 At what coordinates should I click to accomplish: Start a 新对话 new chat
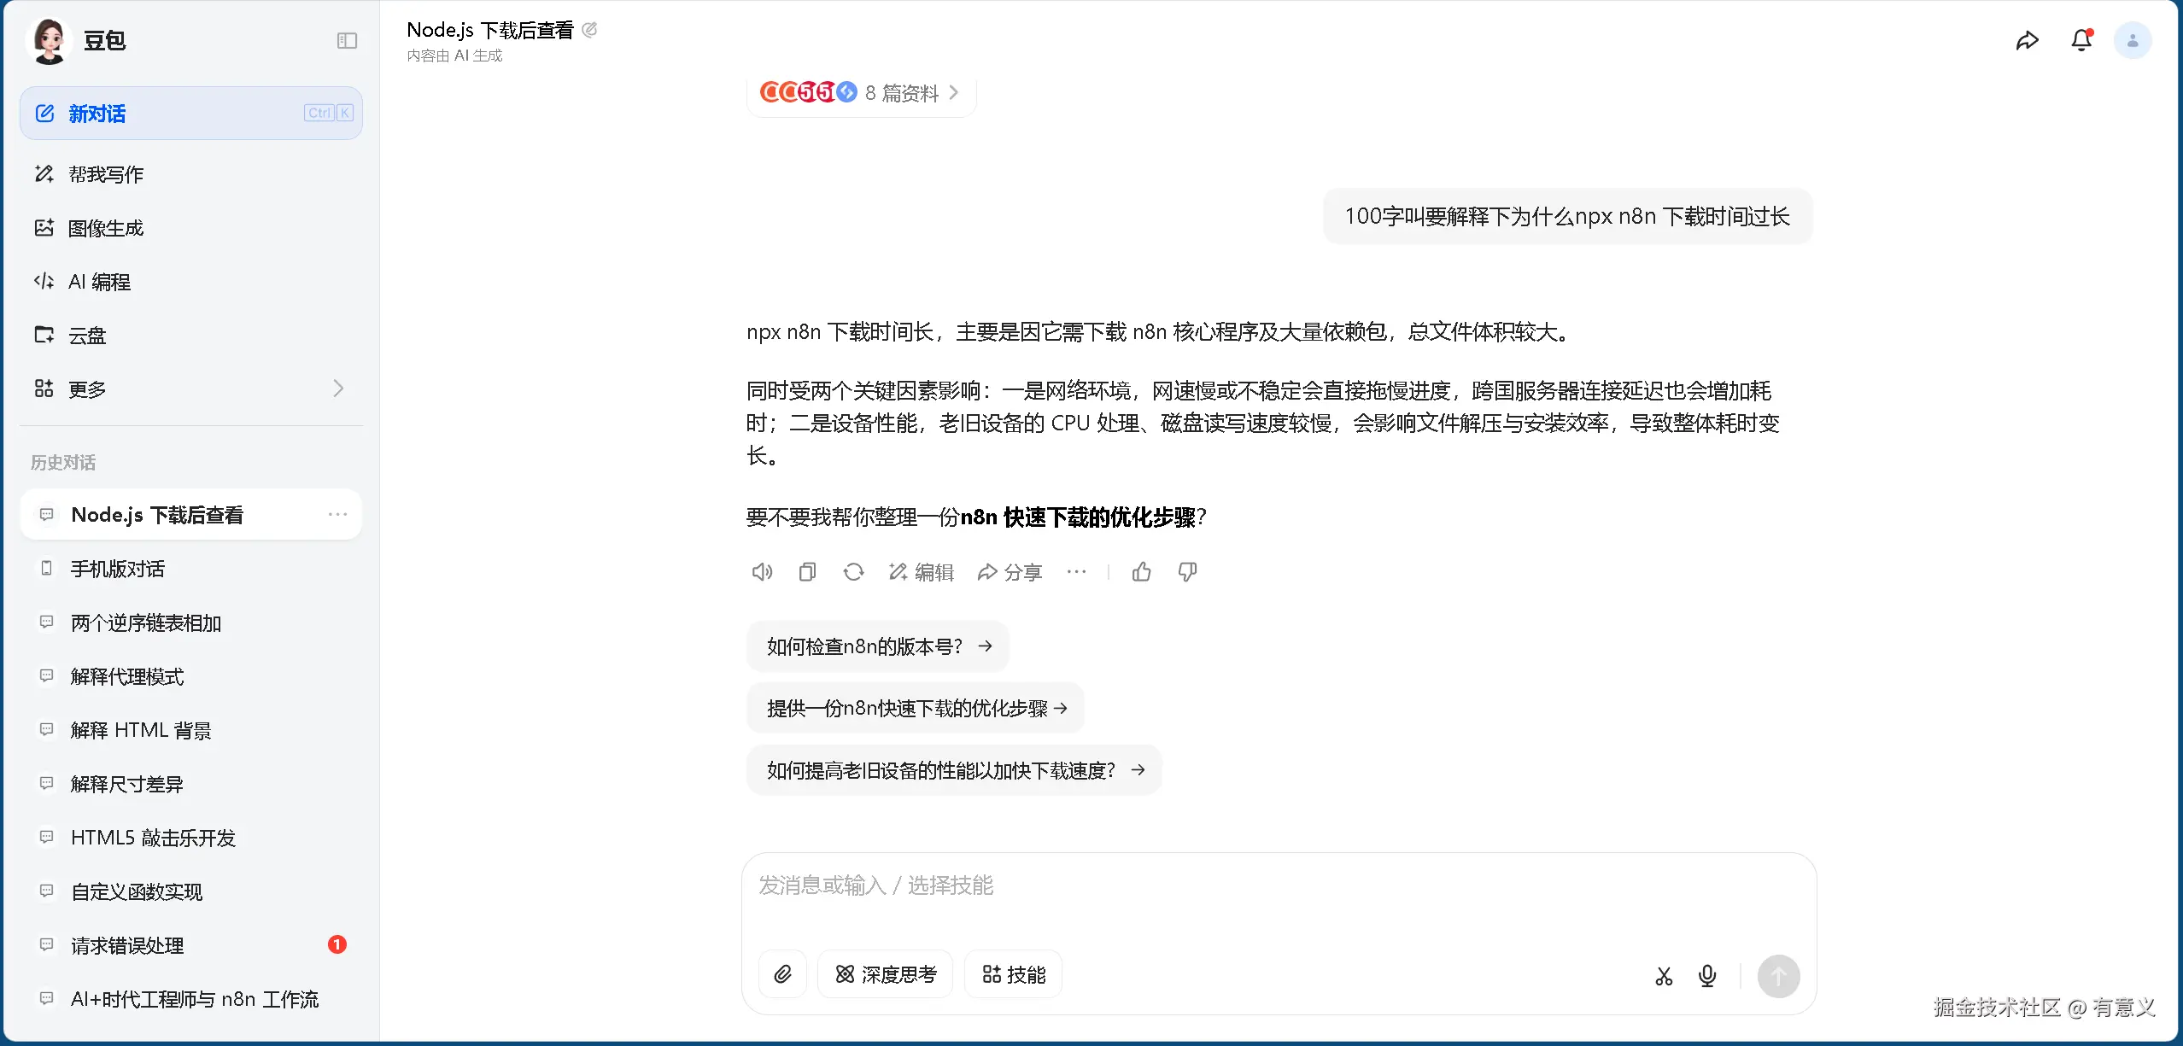190,114
